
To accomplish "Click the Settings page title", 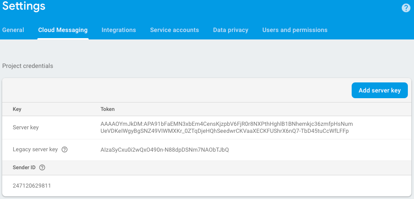I will coord(24,7).
